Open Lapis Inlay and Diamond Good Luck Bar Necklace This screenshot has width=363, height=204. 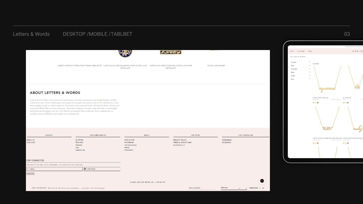(171, 67)
